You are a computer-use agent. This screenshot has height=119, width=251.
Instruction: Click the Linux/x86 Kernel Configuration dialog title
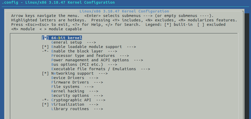124,11
